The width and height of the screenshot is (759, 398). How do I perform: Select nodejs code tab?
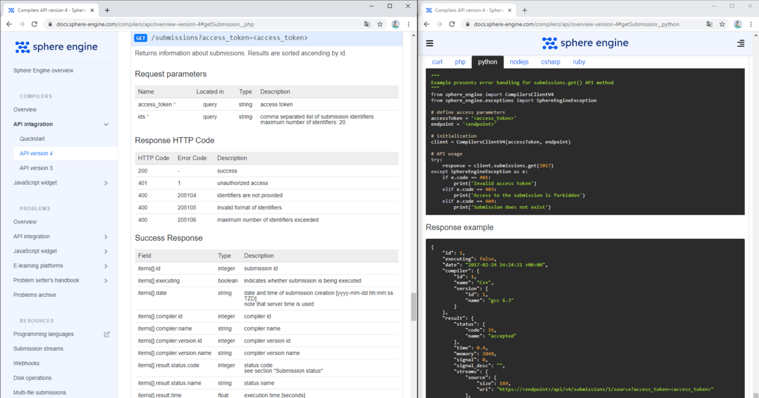coord(519,62)
